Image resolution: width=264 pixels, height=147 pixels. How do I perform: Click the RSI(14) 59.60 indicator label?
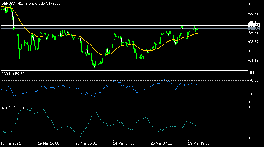pyautogui.click(x=13, y=73)
